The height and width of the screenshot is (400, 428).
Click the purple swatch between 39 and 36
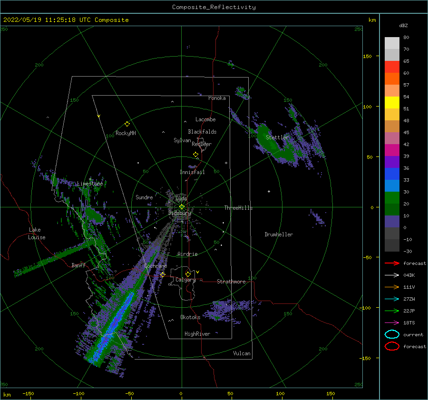[392, 162]
